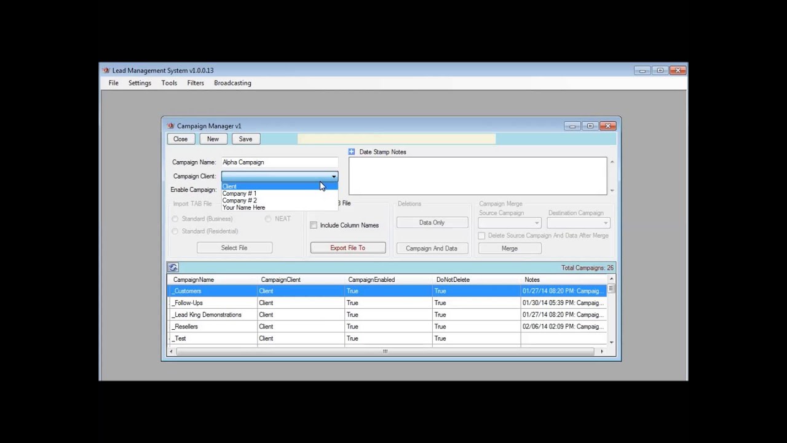Image resolution: width=787 pixels, height=443 pixels.
Task: Click the Data Only deletion button
Action: (x=432, y=223)
